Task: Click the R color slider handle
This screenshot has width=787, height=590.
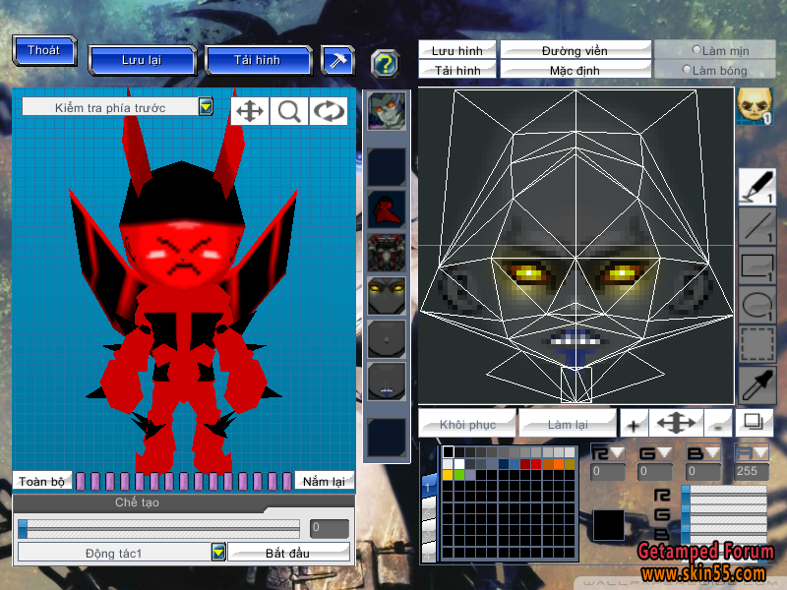Action: click(x=686, y=493)
